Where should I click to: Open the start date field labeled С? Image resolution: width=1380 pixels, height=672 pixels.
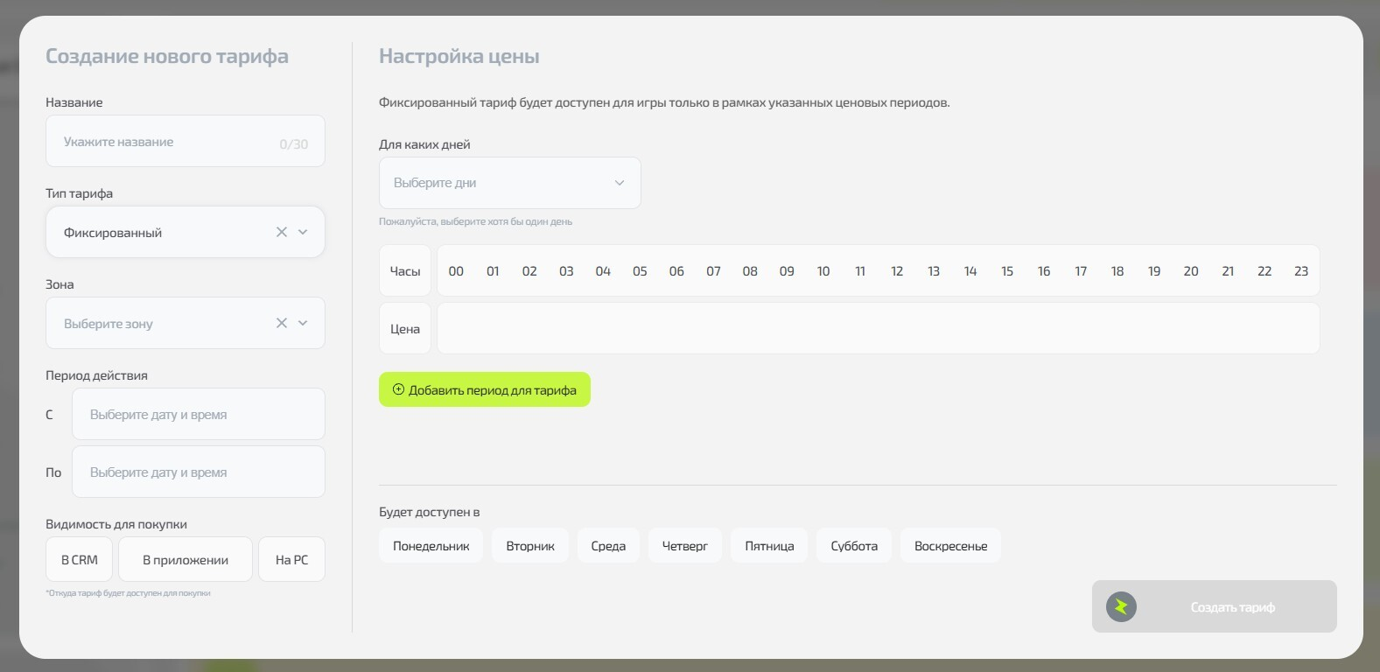point(198,414)
